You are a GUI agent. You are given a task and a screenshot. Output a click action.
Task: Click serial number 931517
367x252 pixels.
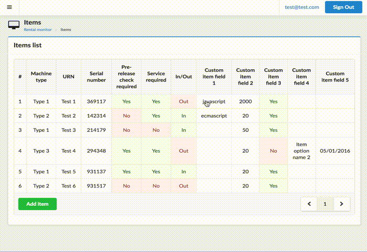pyautogui.click(x=96, y=186)
